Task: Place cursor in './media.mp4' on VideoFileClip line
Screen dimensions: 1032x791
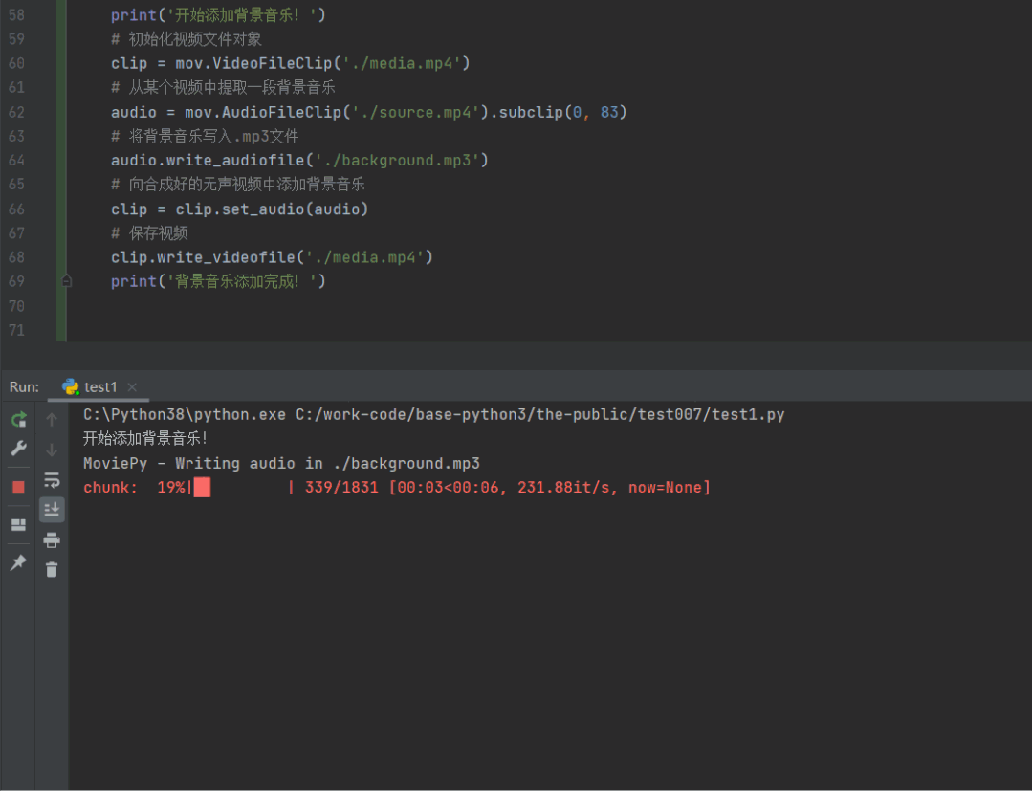Action: tap(402, 63)
